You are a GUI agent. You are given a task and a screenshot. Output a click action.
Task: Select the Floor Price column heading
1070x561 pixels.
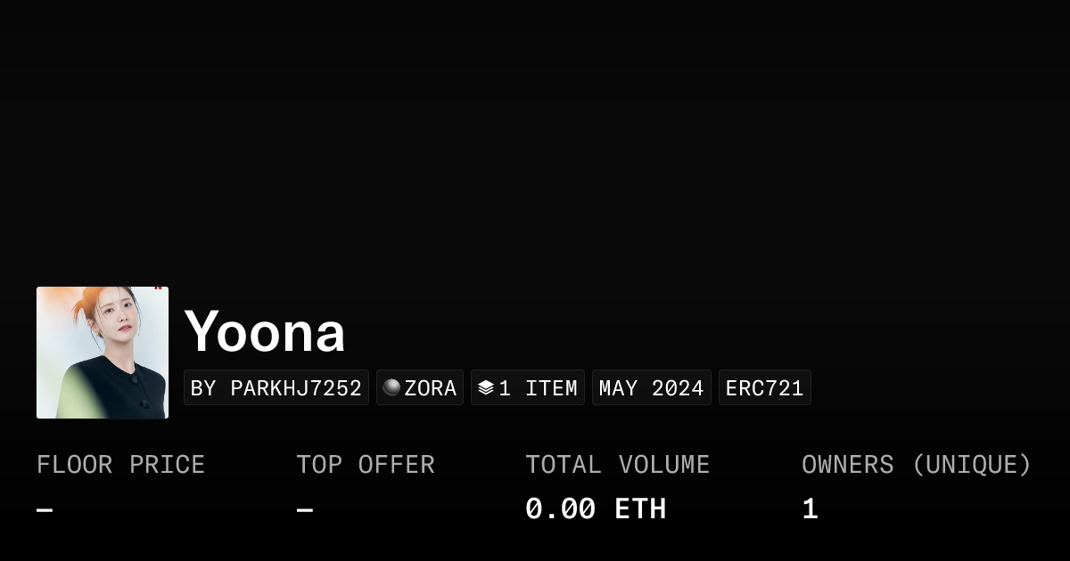120,464
